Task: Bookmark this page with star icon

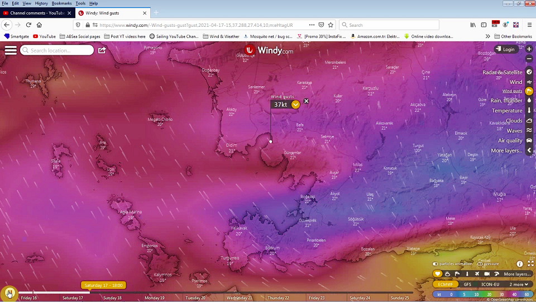Action: click(x=331, y=25)
